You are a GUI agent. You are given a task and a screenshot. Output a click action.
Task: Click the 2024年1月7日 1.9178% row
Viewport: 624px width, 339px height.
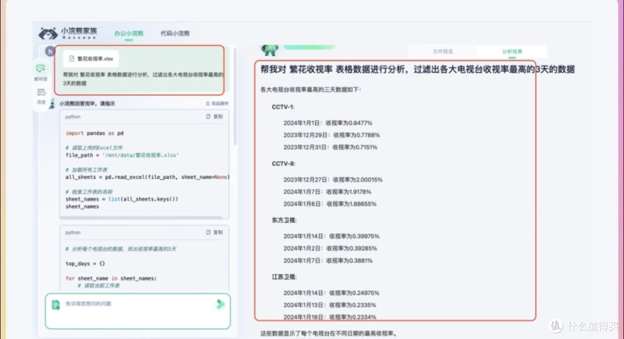[327, 192]
